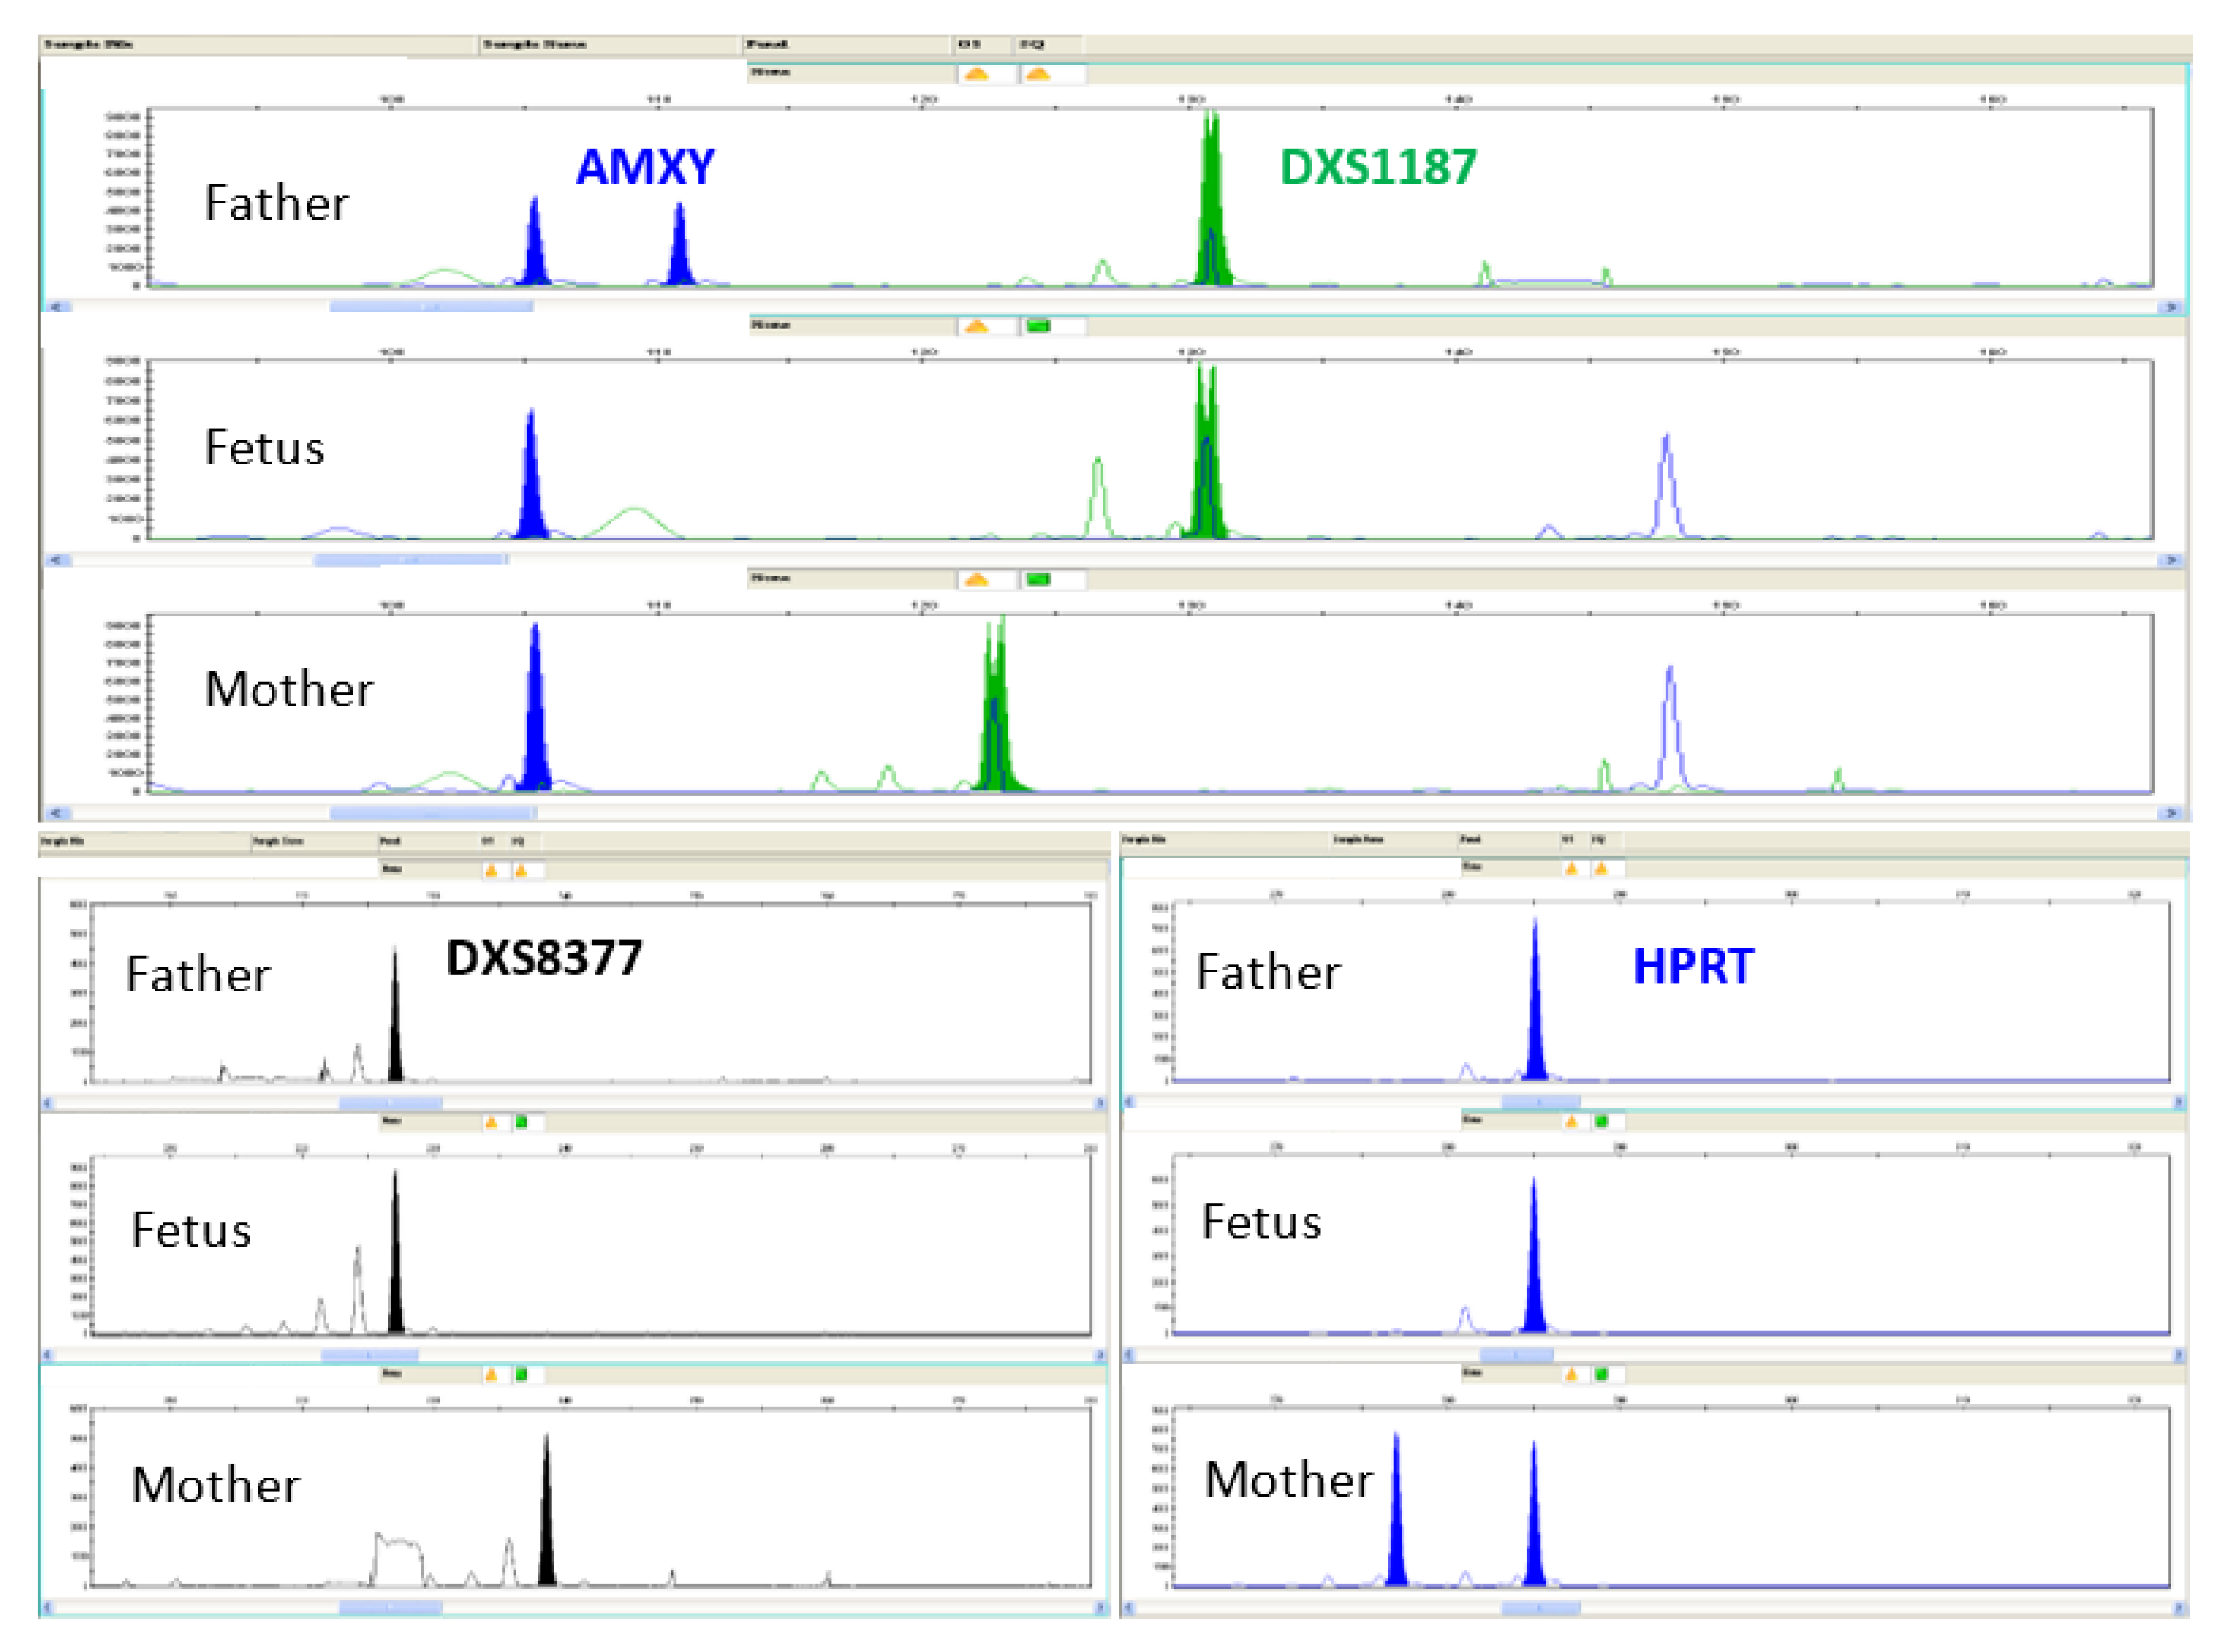The image size is (2220, 1652).
Task: Click yellow OS warning flag, Fetus DXS8377 row
Action: (491, 1123)
